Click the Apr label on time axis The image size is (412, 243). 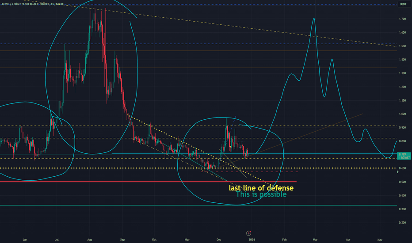348,239
